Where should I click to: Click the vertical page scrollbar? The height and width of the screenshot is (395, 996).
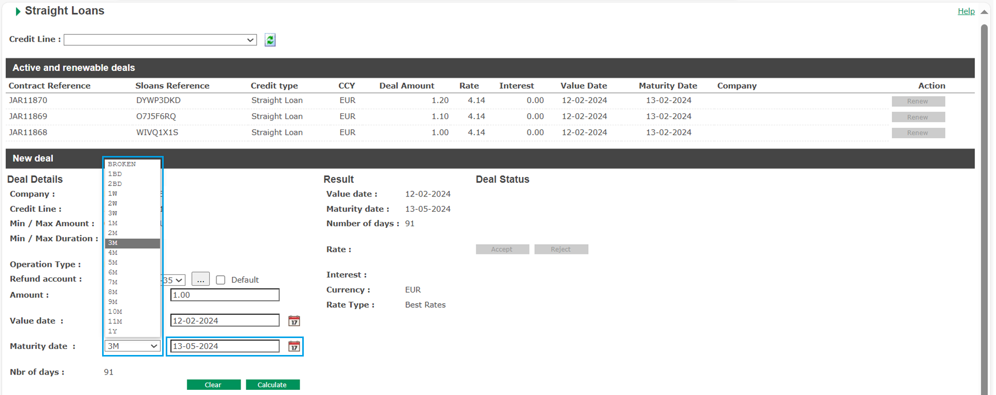[984, 205]
